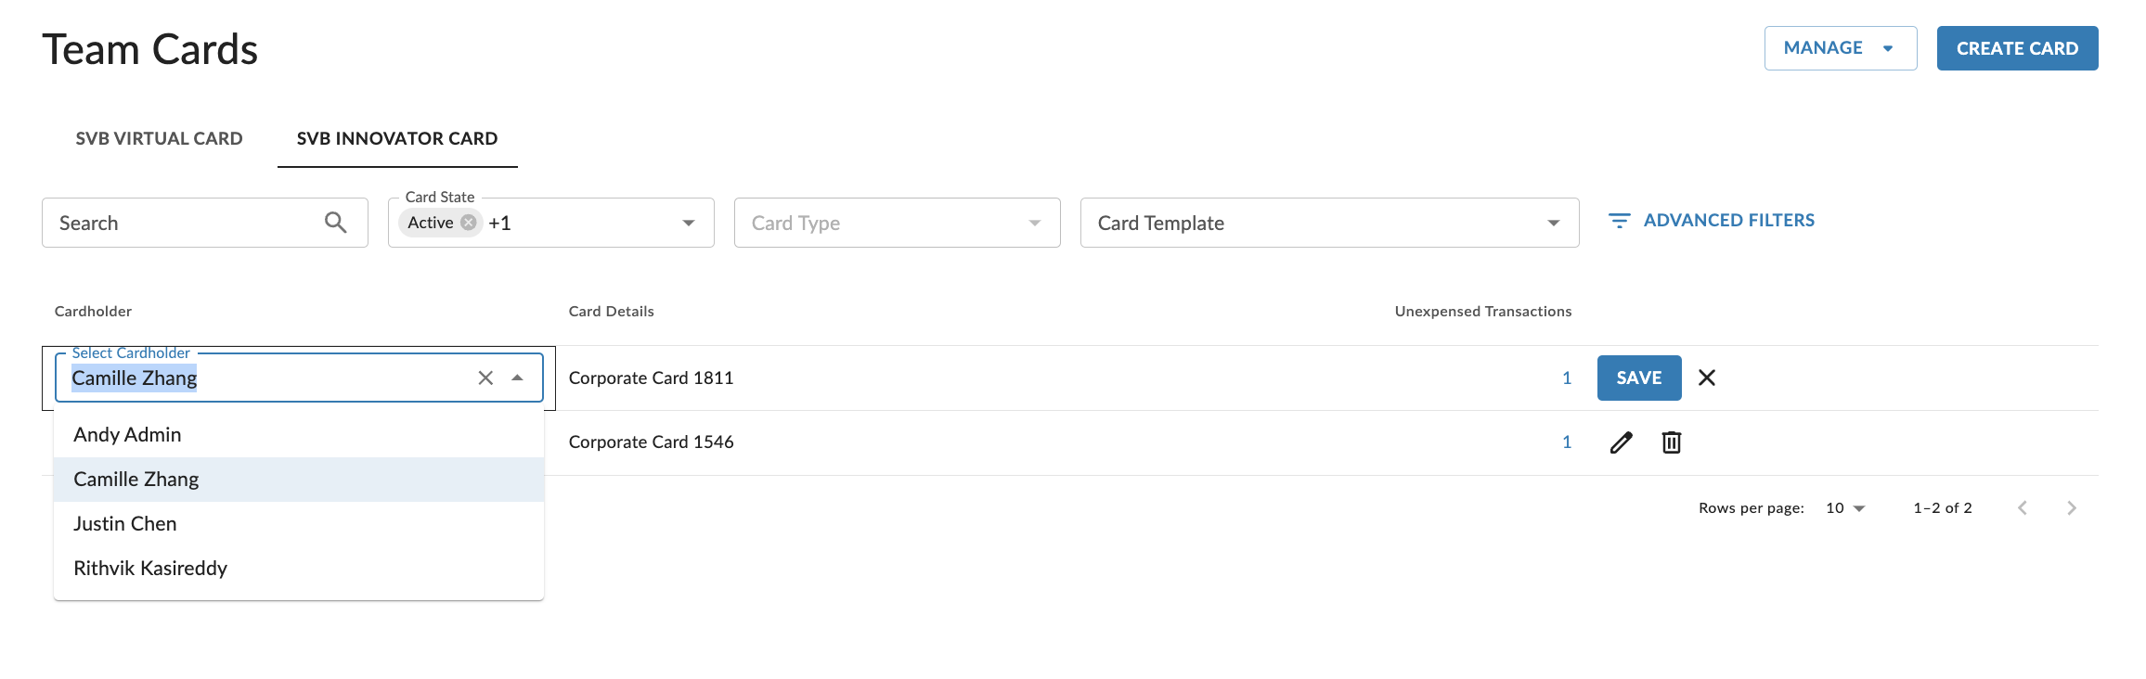Click the search magnifier icon

(x=335, y=223)
